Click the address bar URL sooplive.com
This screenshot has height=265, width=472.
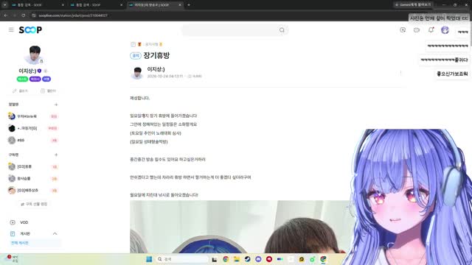(73, 15)
